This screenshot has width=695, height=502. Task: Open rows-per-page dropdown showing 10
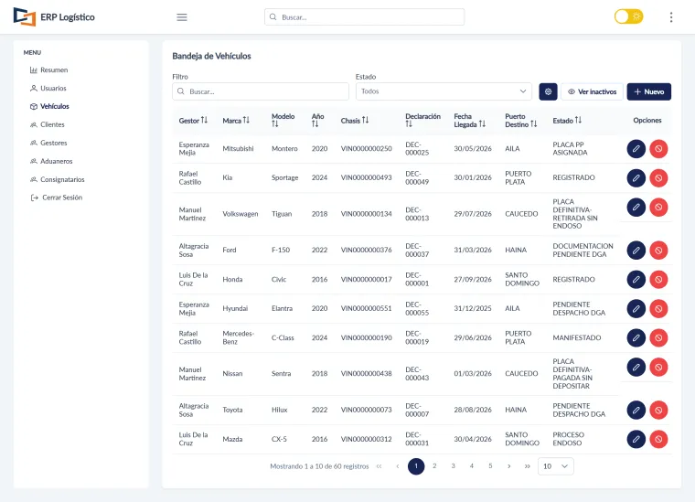click(x=555, y=466)
